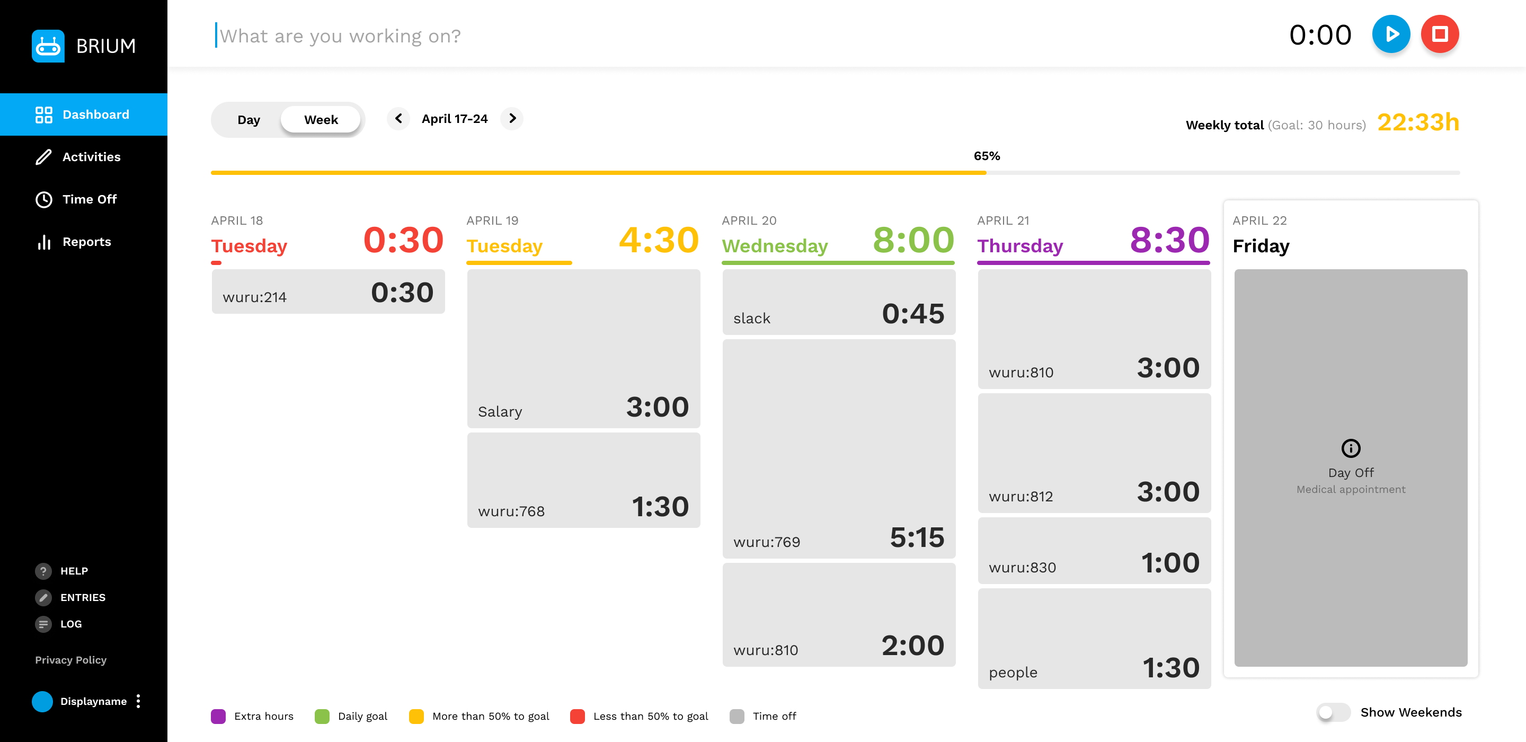Open Time Off clock icon
This screenshot has height=742, width=1526.
44,199
